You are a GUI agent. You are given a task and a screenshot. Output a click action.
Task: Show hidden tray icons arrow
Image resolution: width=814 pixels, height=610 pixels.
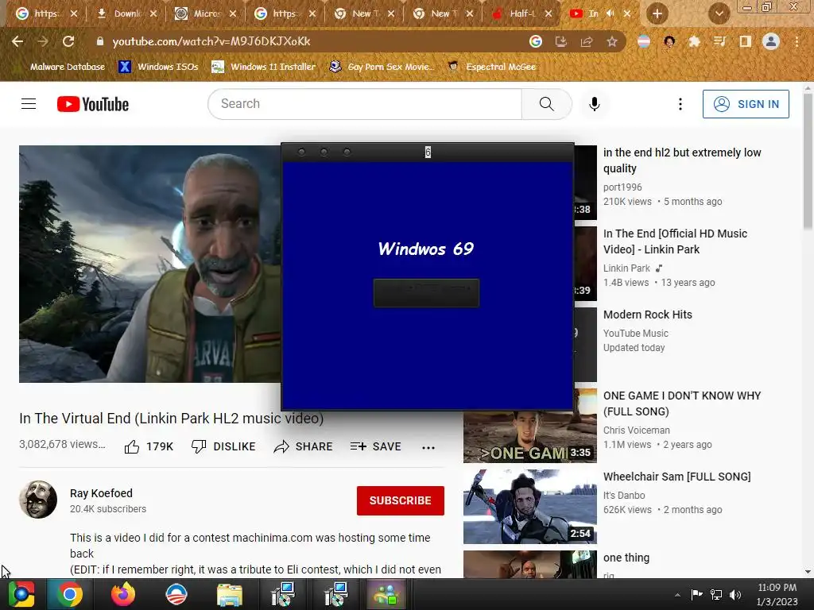677,595
